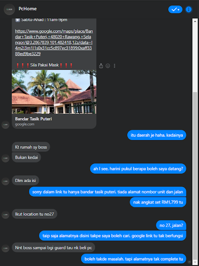Open more options for the map message

point(114,66)
